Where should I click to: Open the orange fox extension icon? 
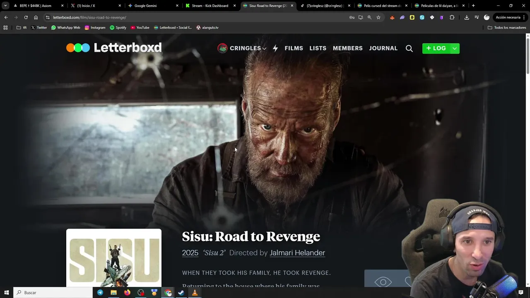(392, 17)
